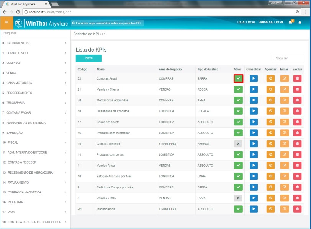This screenshot has height=229, width=311.
Task: Run consolidation for Mercadorias Adquiridas
Action: coord(254,100)
